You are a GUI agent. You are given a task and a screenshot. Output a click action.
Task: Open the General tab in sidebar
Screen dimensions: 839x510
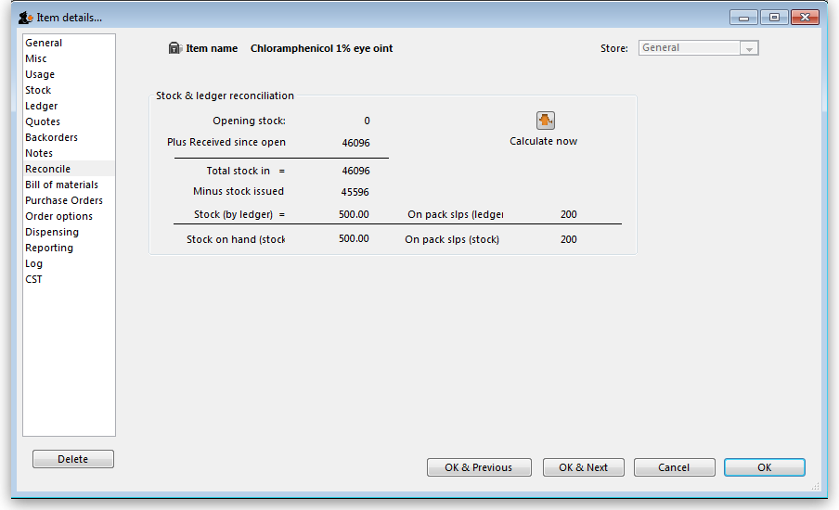click(x=44, y=43)
